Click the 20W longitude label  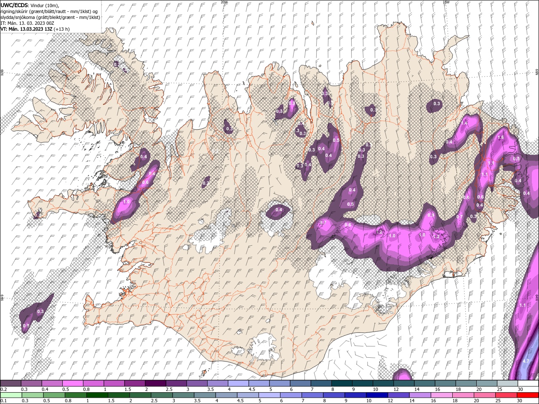pyautogui.click(x=224, y=2)
